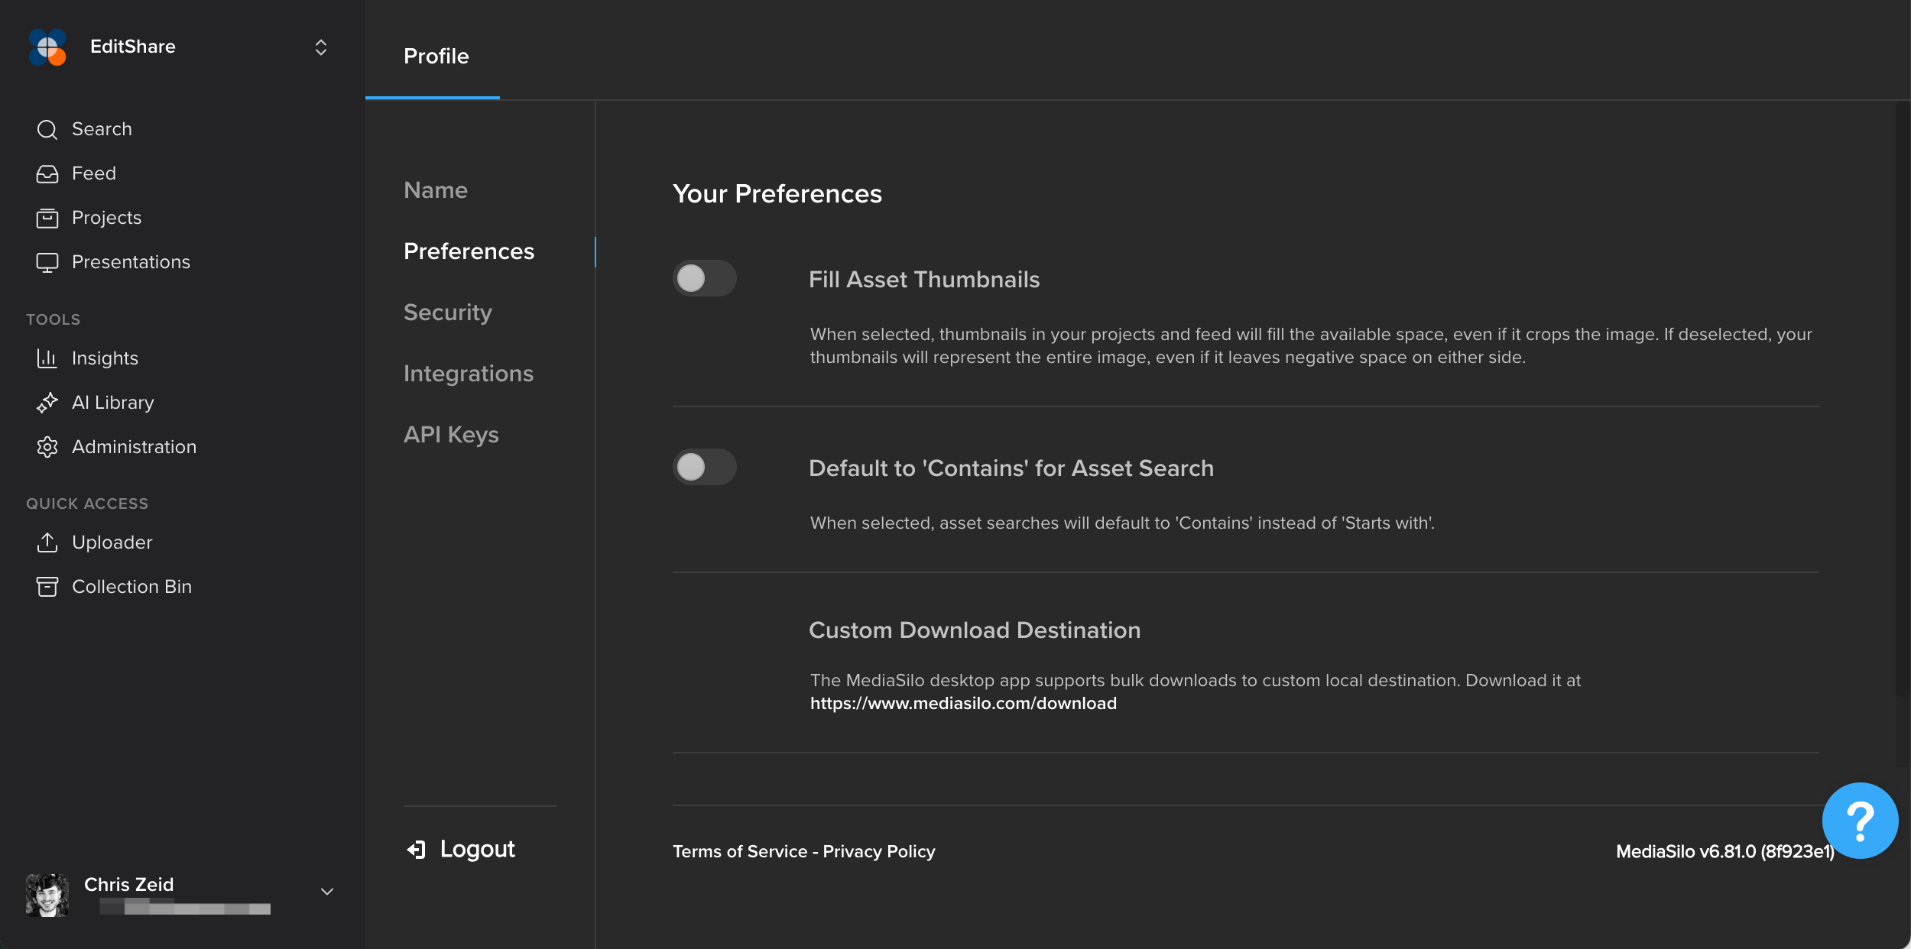Open the Feed inbox icon

tap(47, 174)
